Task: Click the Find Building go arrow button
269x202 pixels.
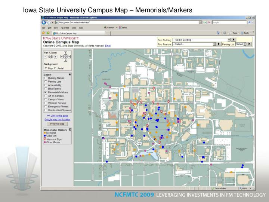Action: (233, 40)
